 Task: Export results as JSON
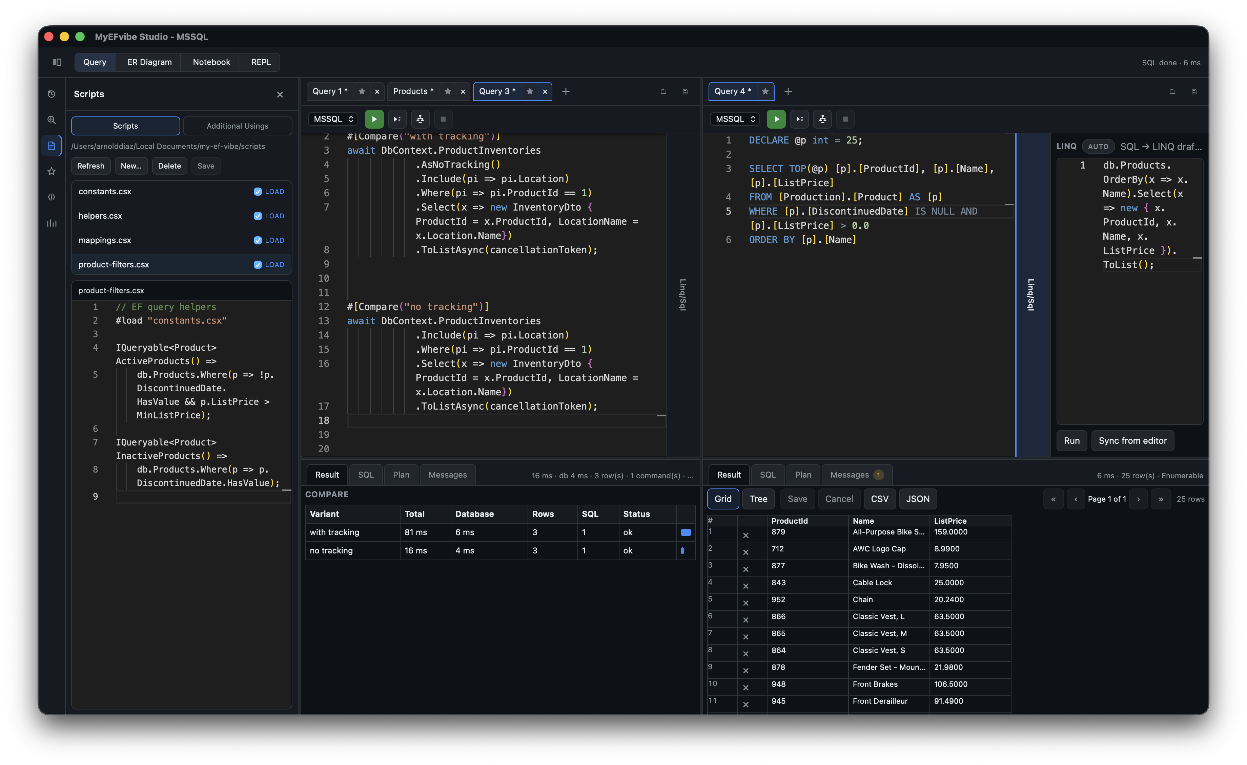pos(917,499)
